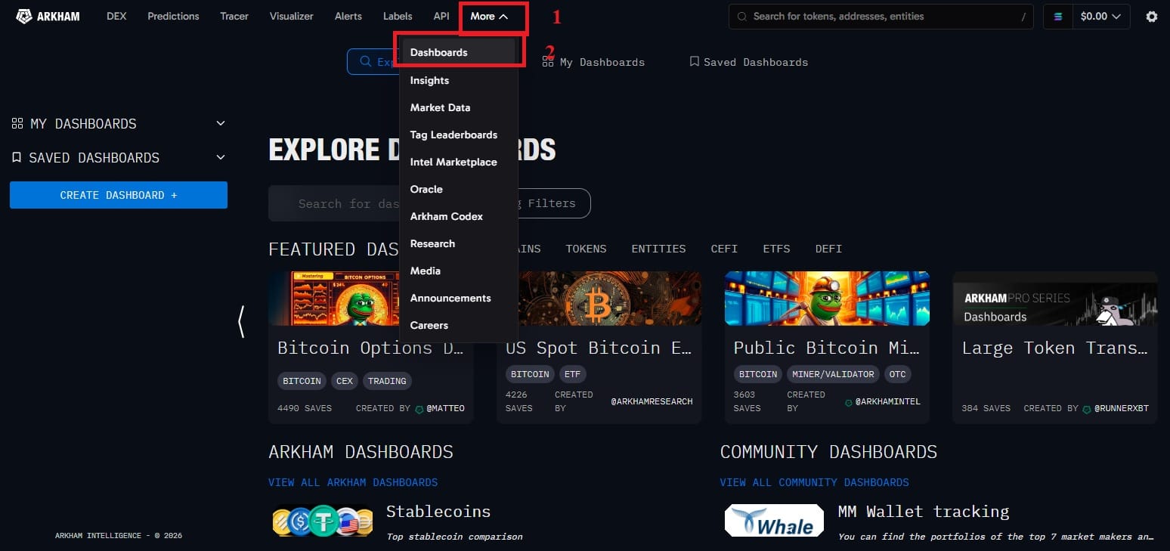This screenshot has height=551, width=1170.
Task: Filter featured dashboards by ETFS
Action: pos(776,249)
